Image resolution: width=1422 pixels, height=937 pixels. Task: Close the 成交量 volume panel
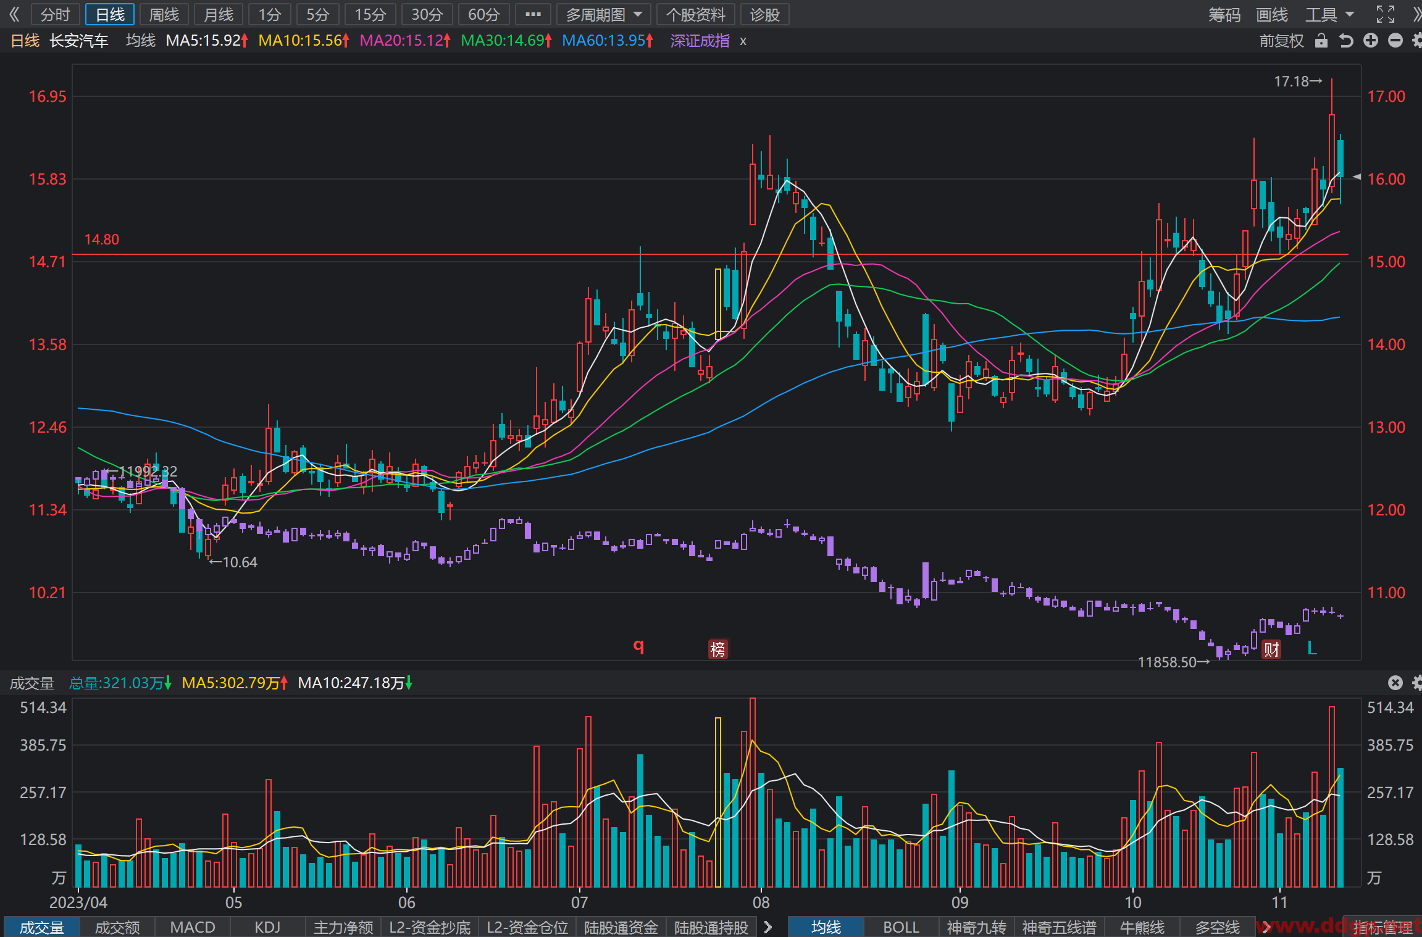[x=1395, y=682]
